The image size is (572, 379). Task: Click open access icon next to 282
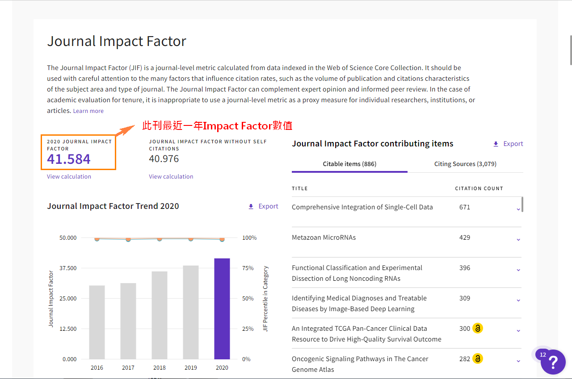click(478, 359)
